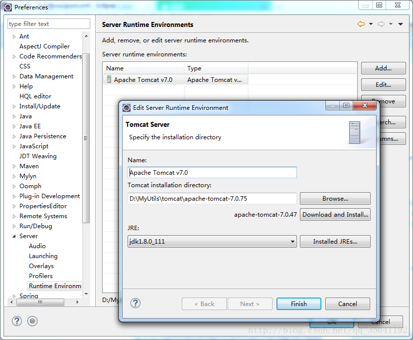
Task: Open the forward history dropdown arrow
Action: click(391, 24)
